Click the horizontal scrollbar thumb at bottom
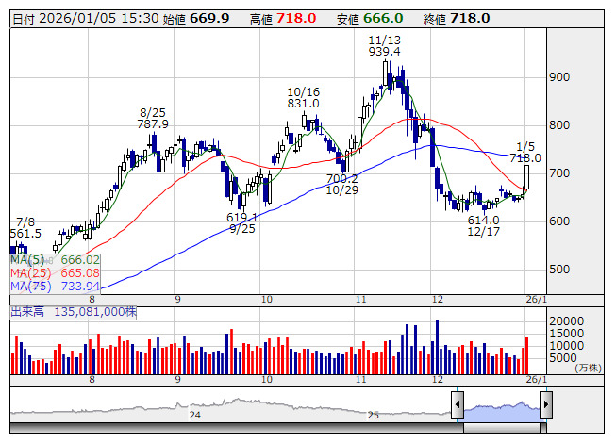616x443 pixels. tap(505, 428)
